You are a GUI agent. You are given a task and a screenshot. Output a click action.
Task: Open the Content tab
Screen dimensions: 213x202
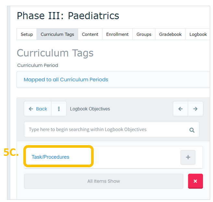point(90,34)
